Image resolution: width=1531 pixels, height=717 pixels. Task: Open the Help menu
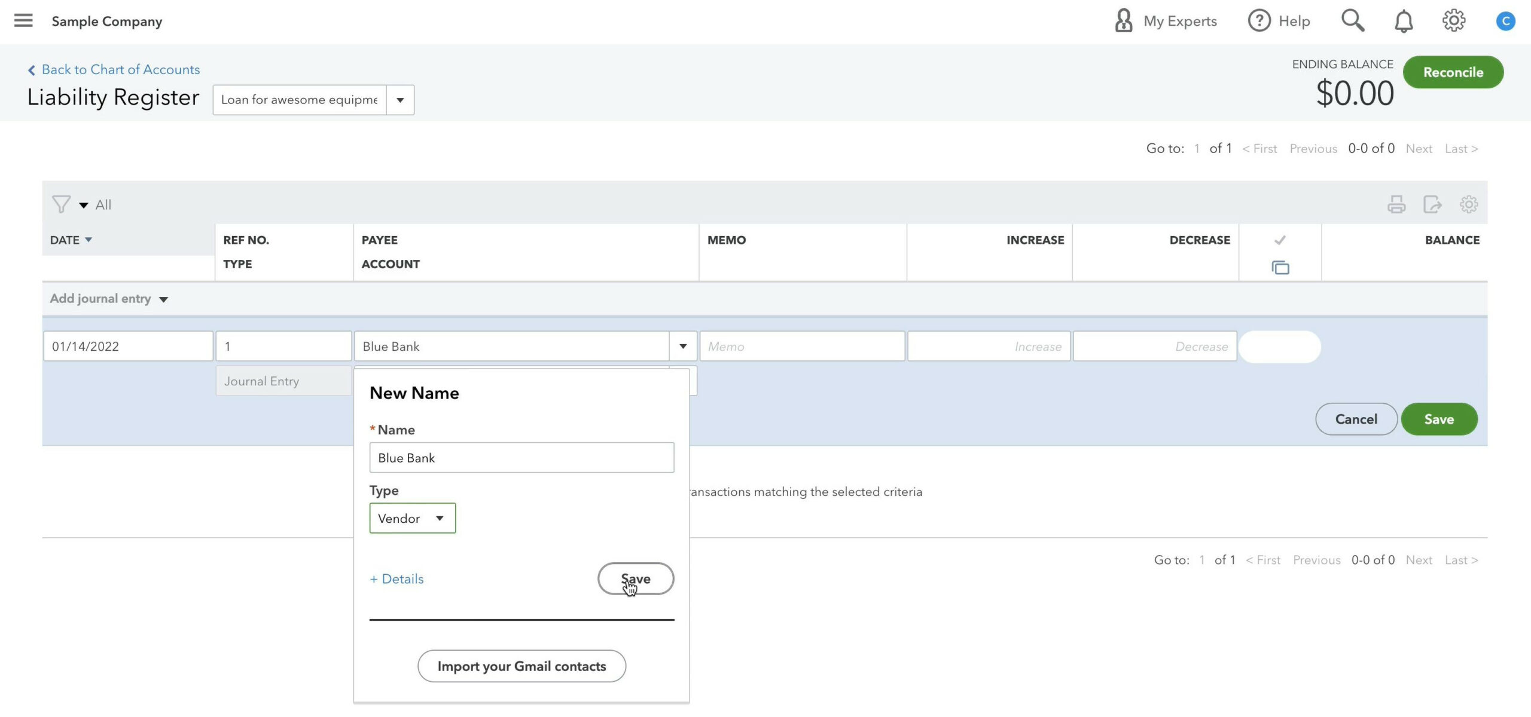pos(1279,21)
